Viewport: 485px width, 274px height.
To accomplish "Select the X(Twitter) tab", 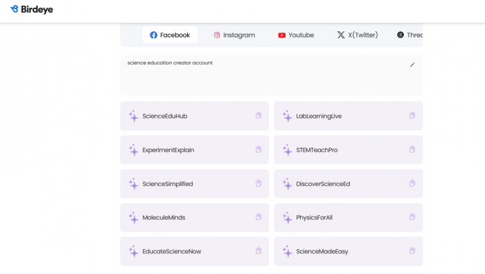I will tap(358, 35).
